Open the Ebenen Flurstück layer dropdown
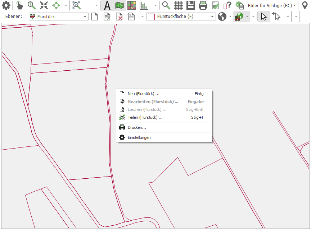This screenshot has height=230, width=311. [x=85, y=17]
